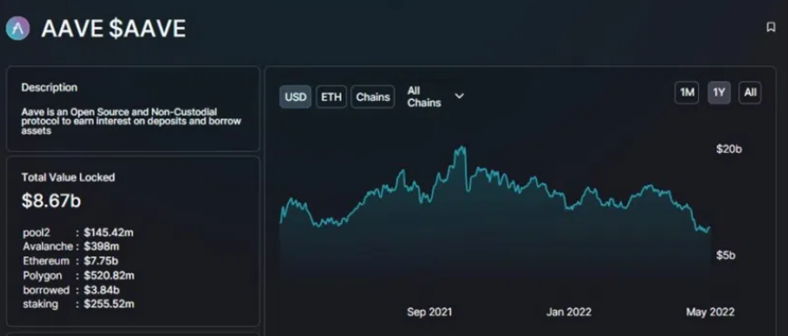Open the All Chains dropdown
Image resolution: width=788 pixels, height=336 pixels.
(435, 96)
